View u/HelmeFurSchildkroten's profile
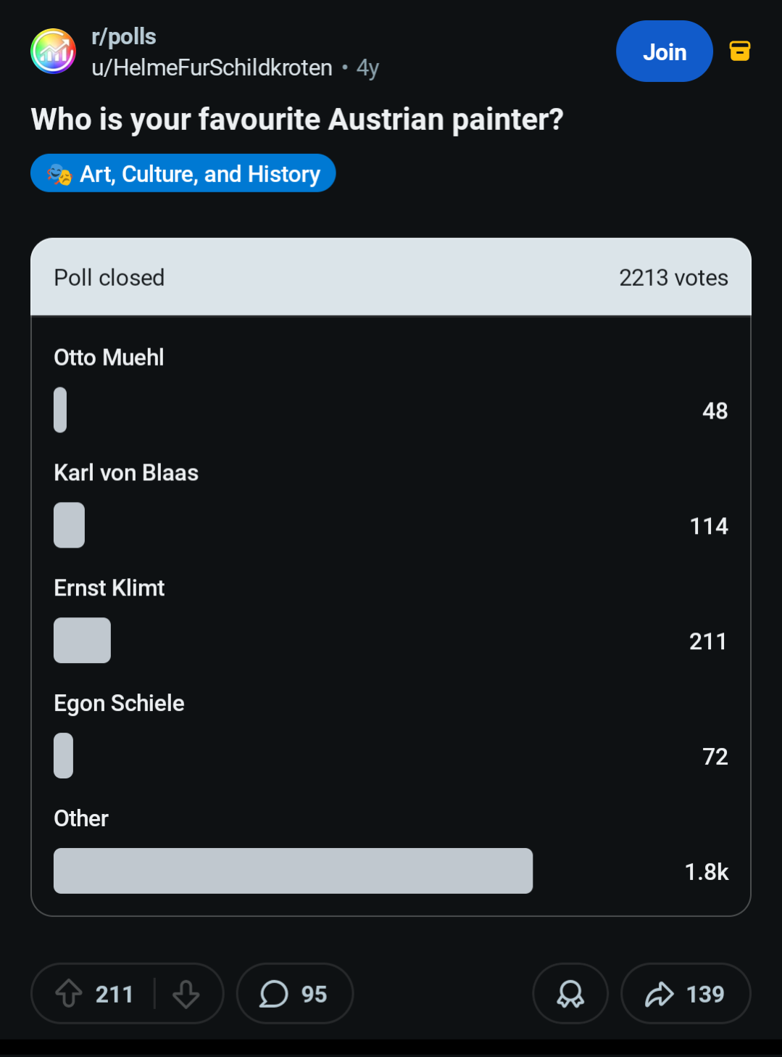 coord(212,67)
